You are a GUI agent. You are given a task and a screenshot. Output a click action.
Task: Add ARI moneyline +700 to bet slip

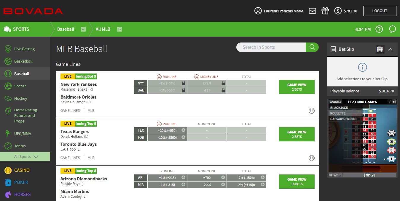click(207, 178)
